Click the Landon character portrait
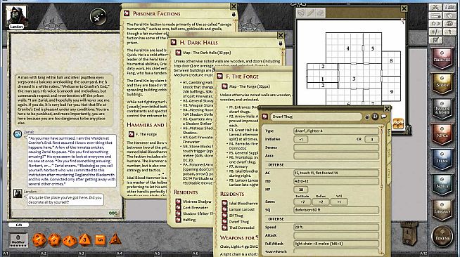Screen dimensions: 460x257 16,16
